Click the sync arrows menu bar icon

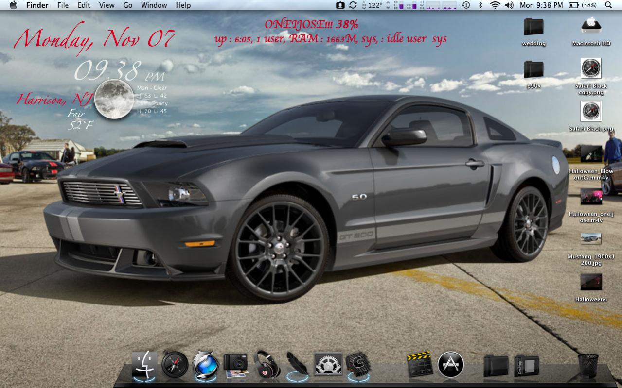[353, 5]
